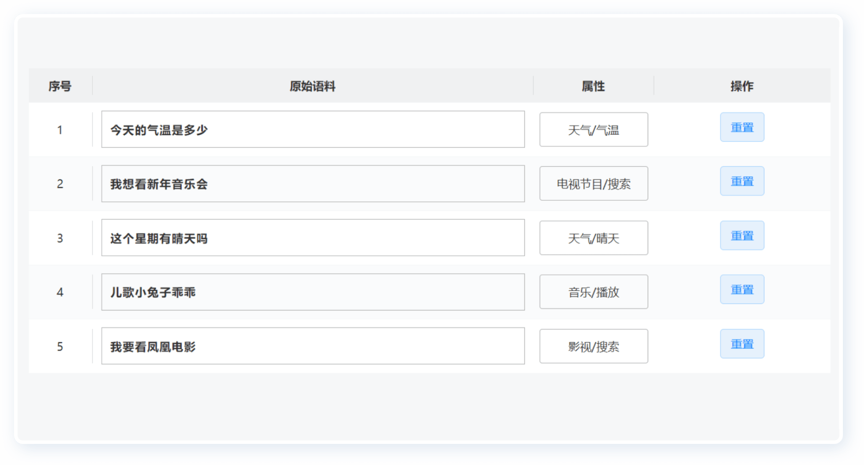Place cursor in 我要看凤凰电影 field

pos(313,346)
